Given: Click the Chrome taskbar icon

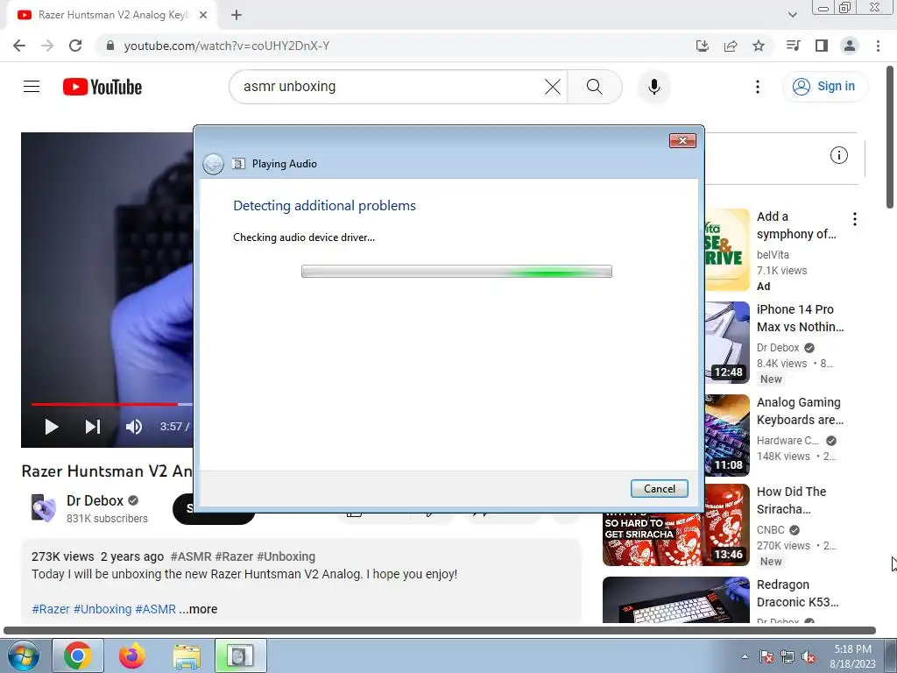Looking at the screenshot, I should point(78,655).
